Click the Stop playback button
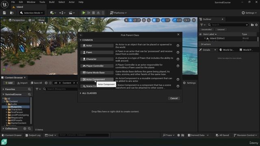Screen dimensions: 260x146 (93, 13)
